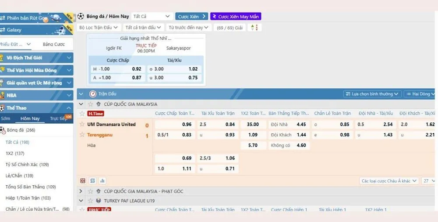Click the Cược Xiên button
The width and height of the screenshot is (438, 222).
[191, 17]
